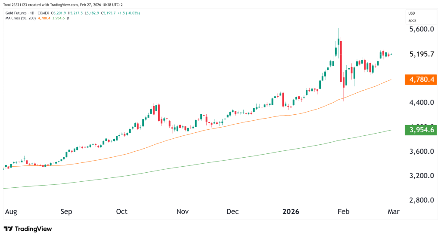Open the USD currency selector

pos(412,13)
